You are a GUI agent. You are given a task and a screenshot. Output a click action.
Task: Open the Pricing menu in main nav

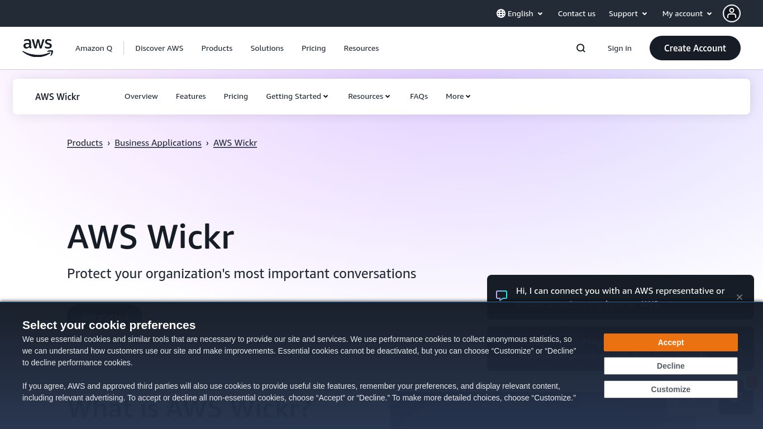tap(313, 48)
